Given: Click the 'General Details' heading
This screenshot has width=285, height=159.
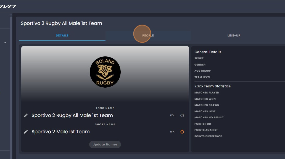Looking at the screenshot, I should [x=208, y=52].
